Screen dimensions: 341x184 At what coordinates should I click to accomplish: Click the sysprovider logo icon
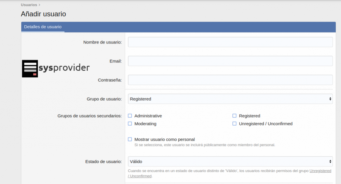(x=30, y=68)
